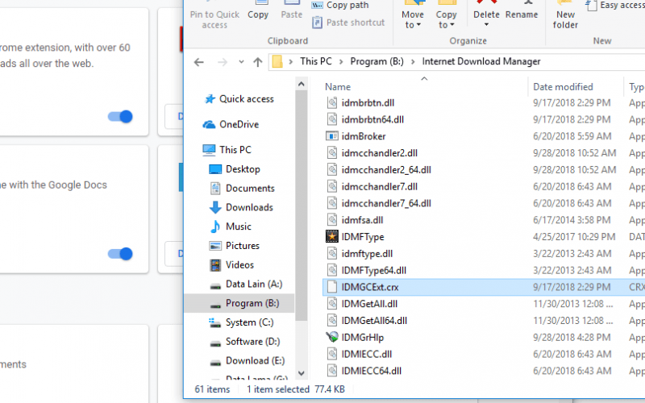This screenshot has height=403, width=645.
Task: Click the Rename ribbon button
Action: pos(522,10)
